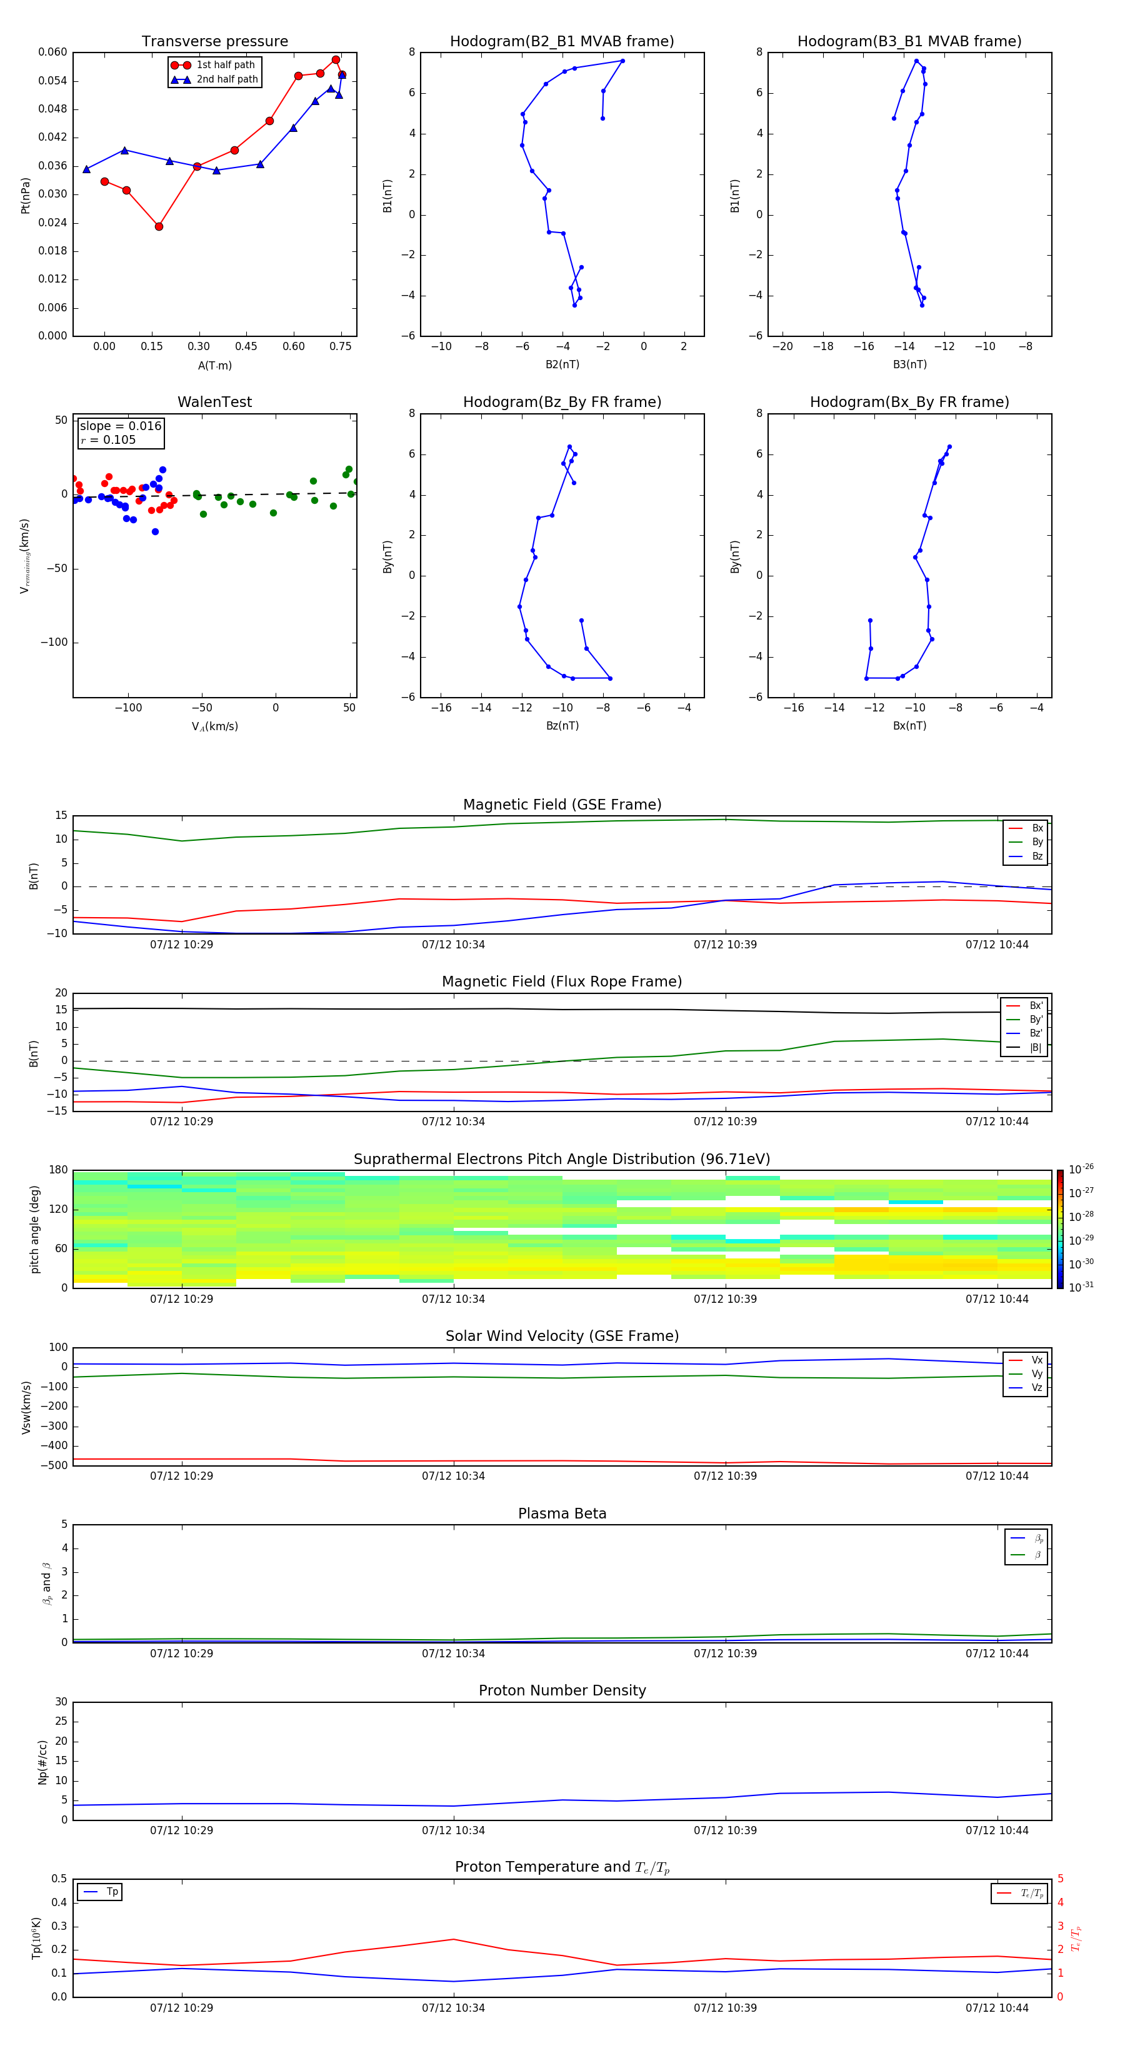Click the Tp legend entry
The width and height of the screenshot is (1125, 2063).
click(x=100, y=1892)
